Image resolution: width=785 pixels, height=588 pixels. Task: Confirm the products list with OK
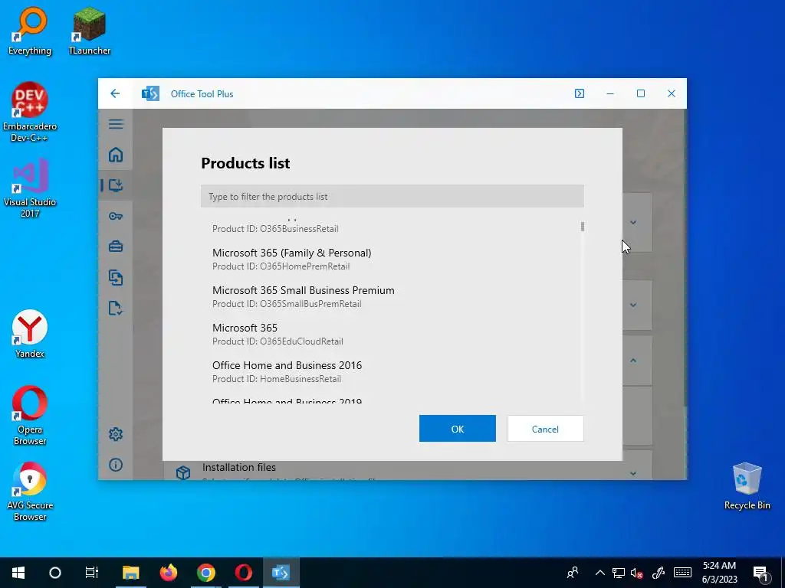coord(458,429)
